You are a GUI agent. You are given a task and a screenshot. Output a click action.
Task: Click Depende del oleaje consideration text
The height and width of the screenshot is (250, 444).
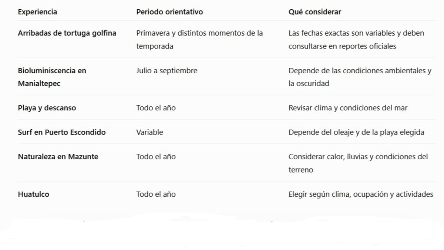coord(356,132)
